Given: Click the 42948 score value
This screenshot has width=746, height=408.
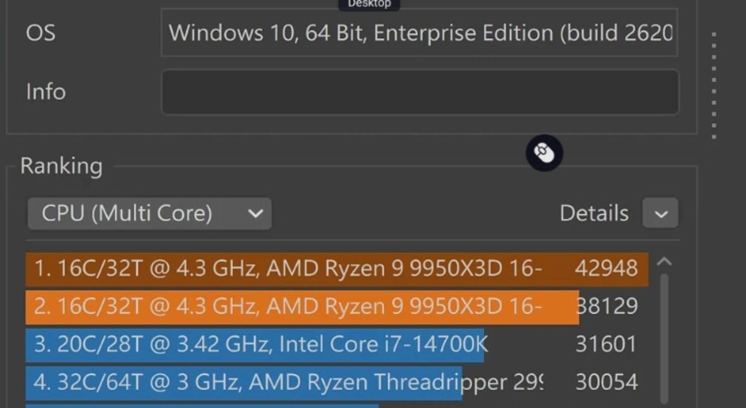Looking at the screenshot, I should (x=606, y=268).
